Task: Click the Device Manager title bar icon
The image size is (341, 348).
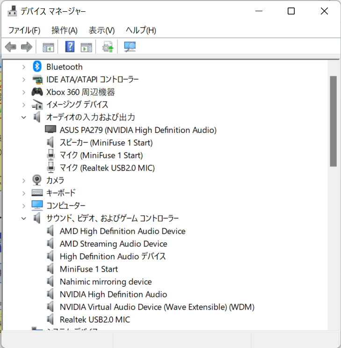Action: [12, 11]
